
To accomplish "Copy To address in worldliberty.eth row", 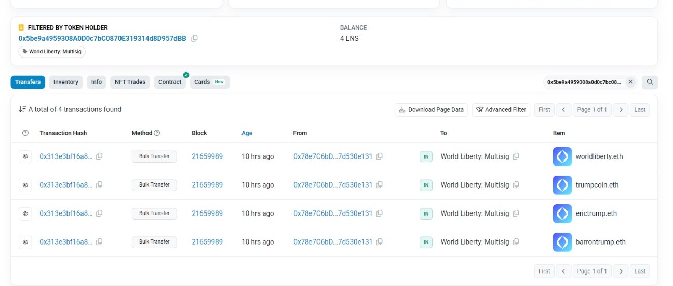I will tap(516, 156).
